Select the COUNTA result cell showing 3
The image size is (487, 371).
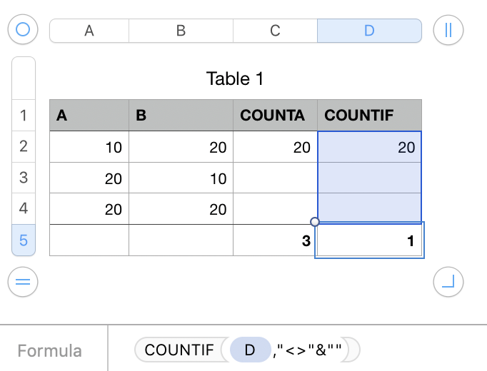pos(274,241)
